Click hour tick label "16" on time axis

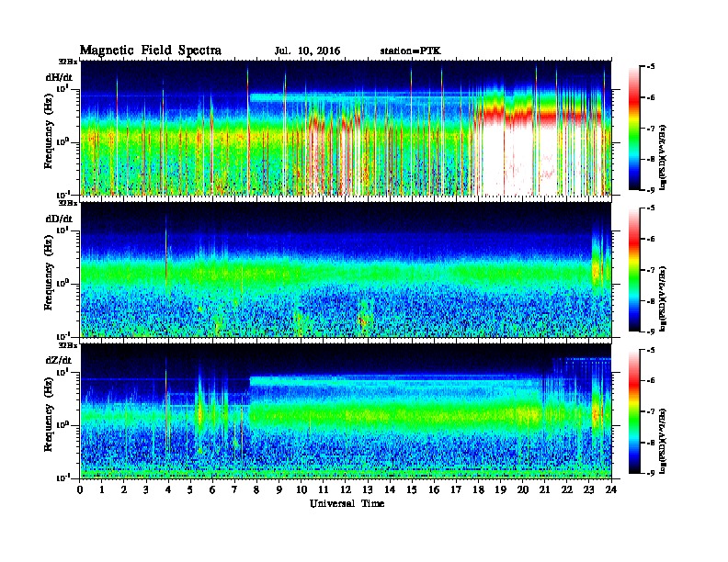click(x=434, y=489)
